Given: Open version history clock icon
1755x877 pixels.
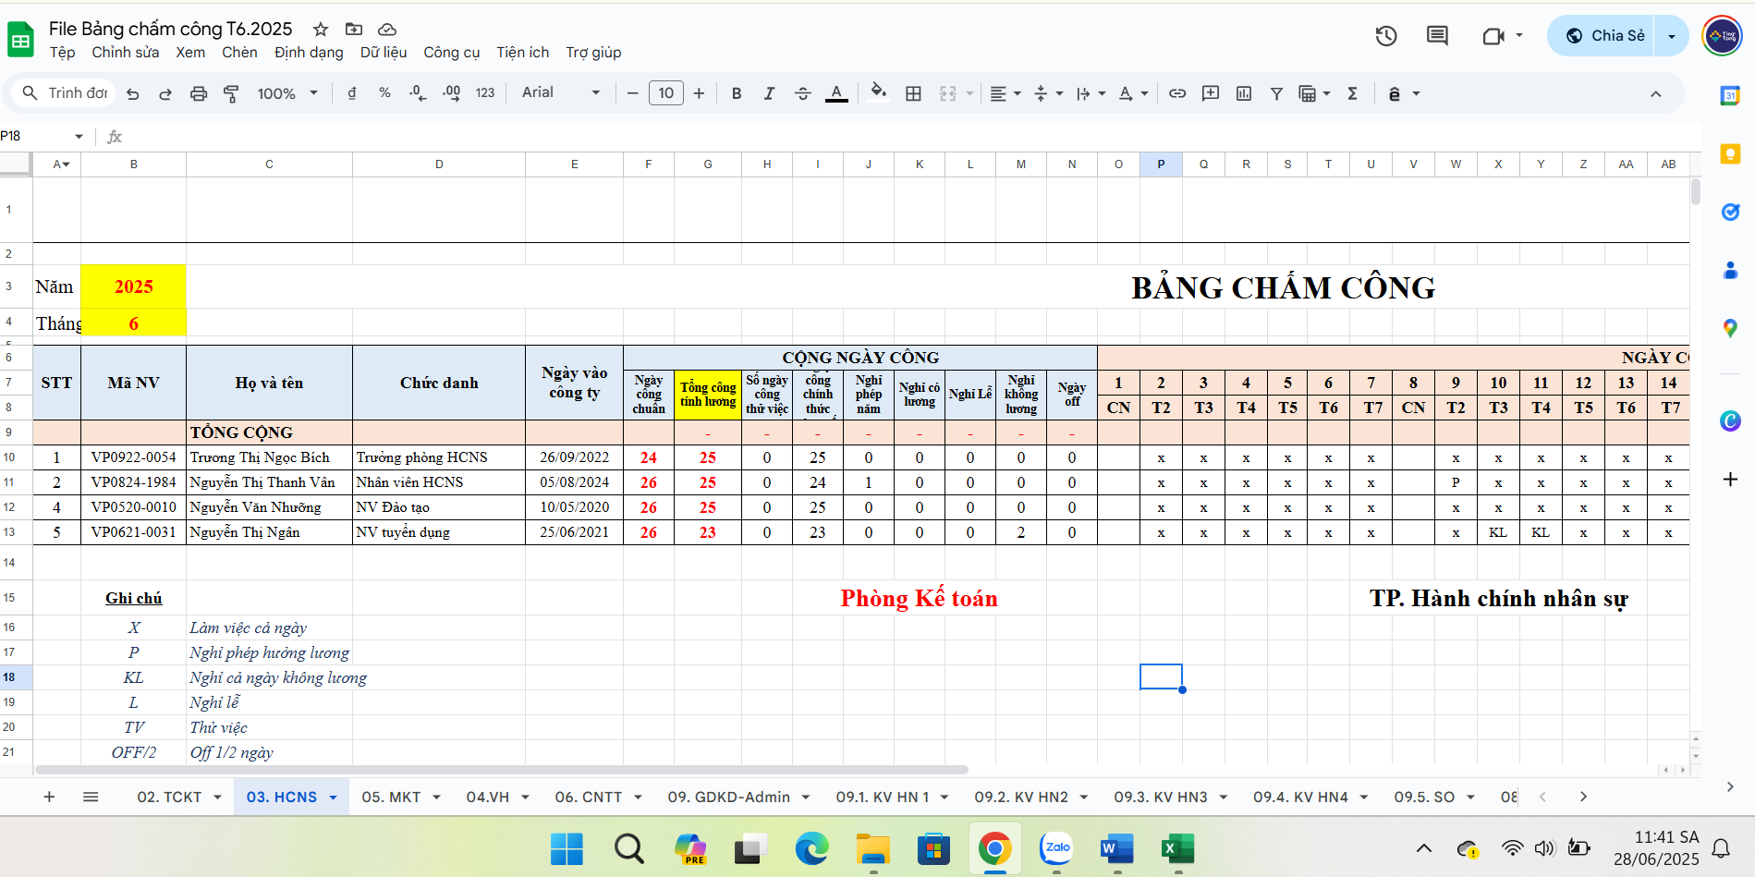Looking at the screenshot, I should click(1385, 36).
